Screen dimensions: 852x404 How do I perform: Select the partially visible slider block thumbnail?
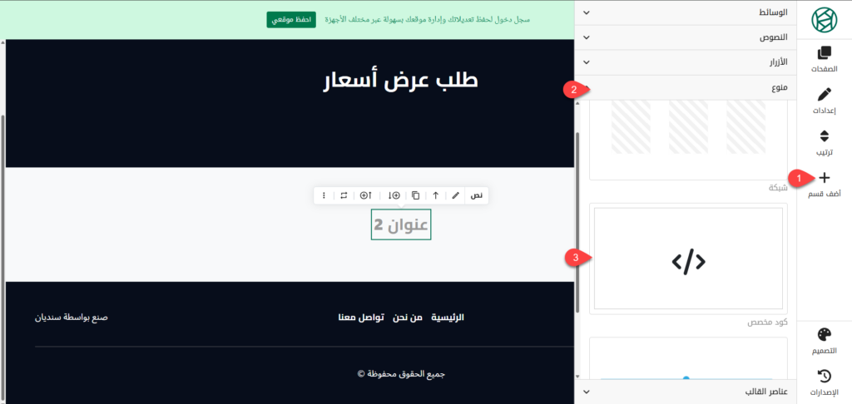pyautogui.click(x=688, y=357)
